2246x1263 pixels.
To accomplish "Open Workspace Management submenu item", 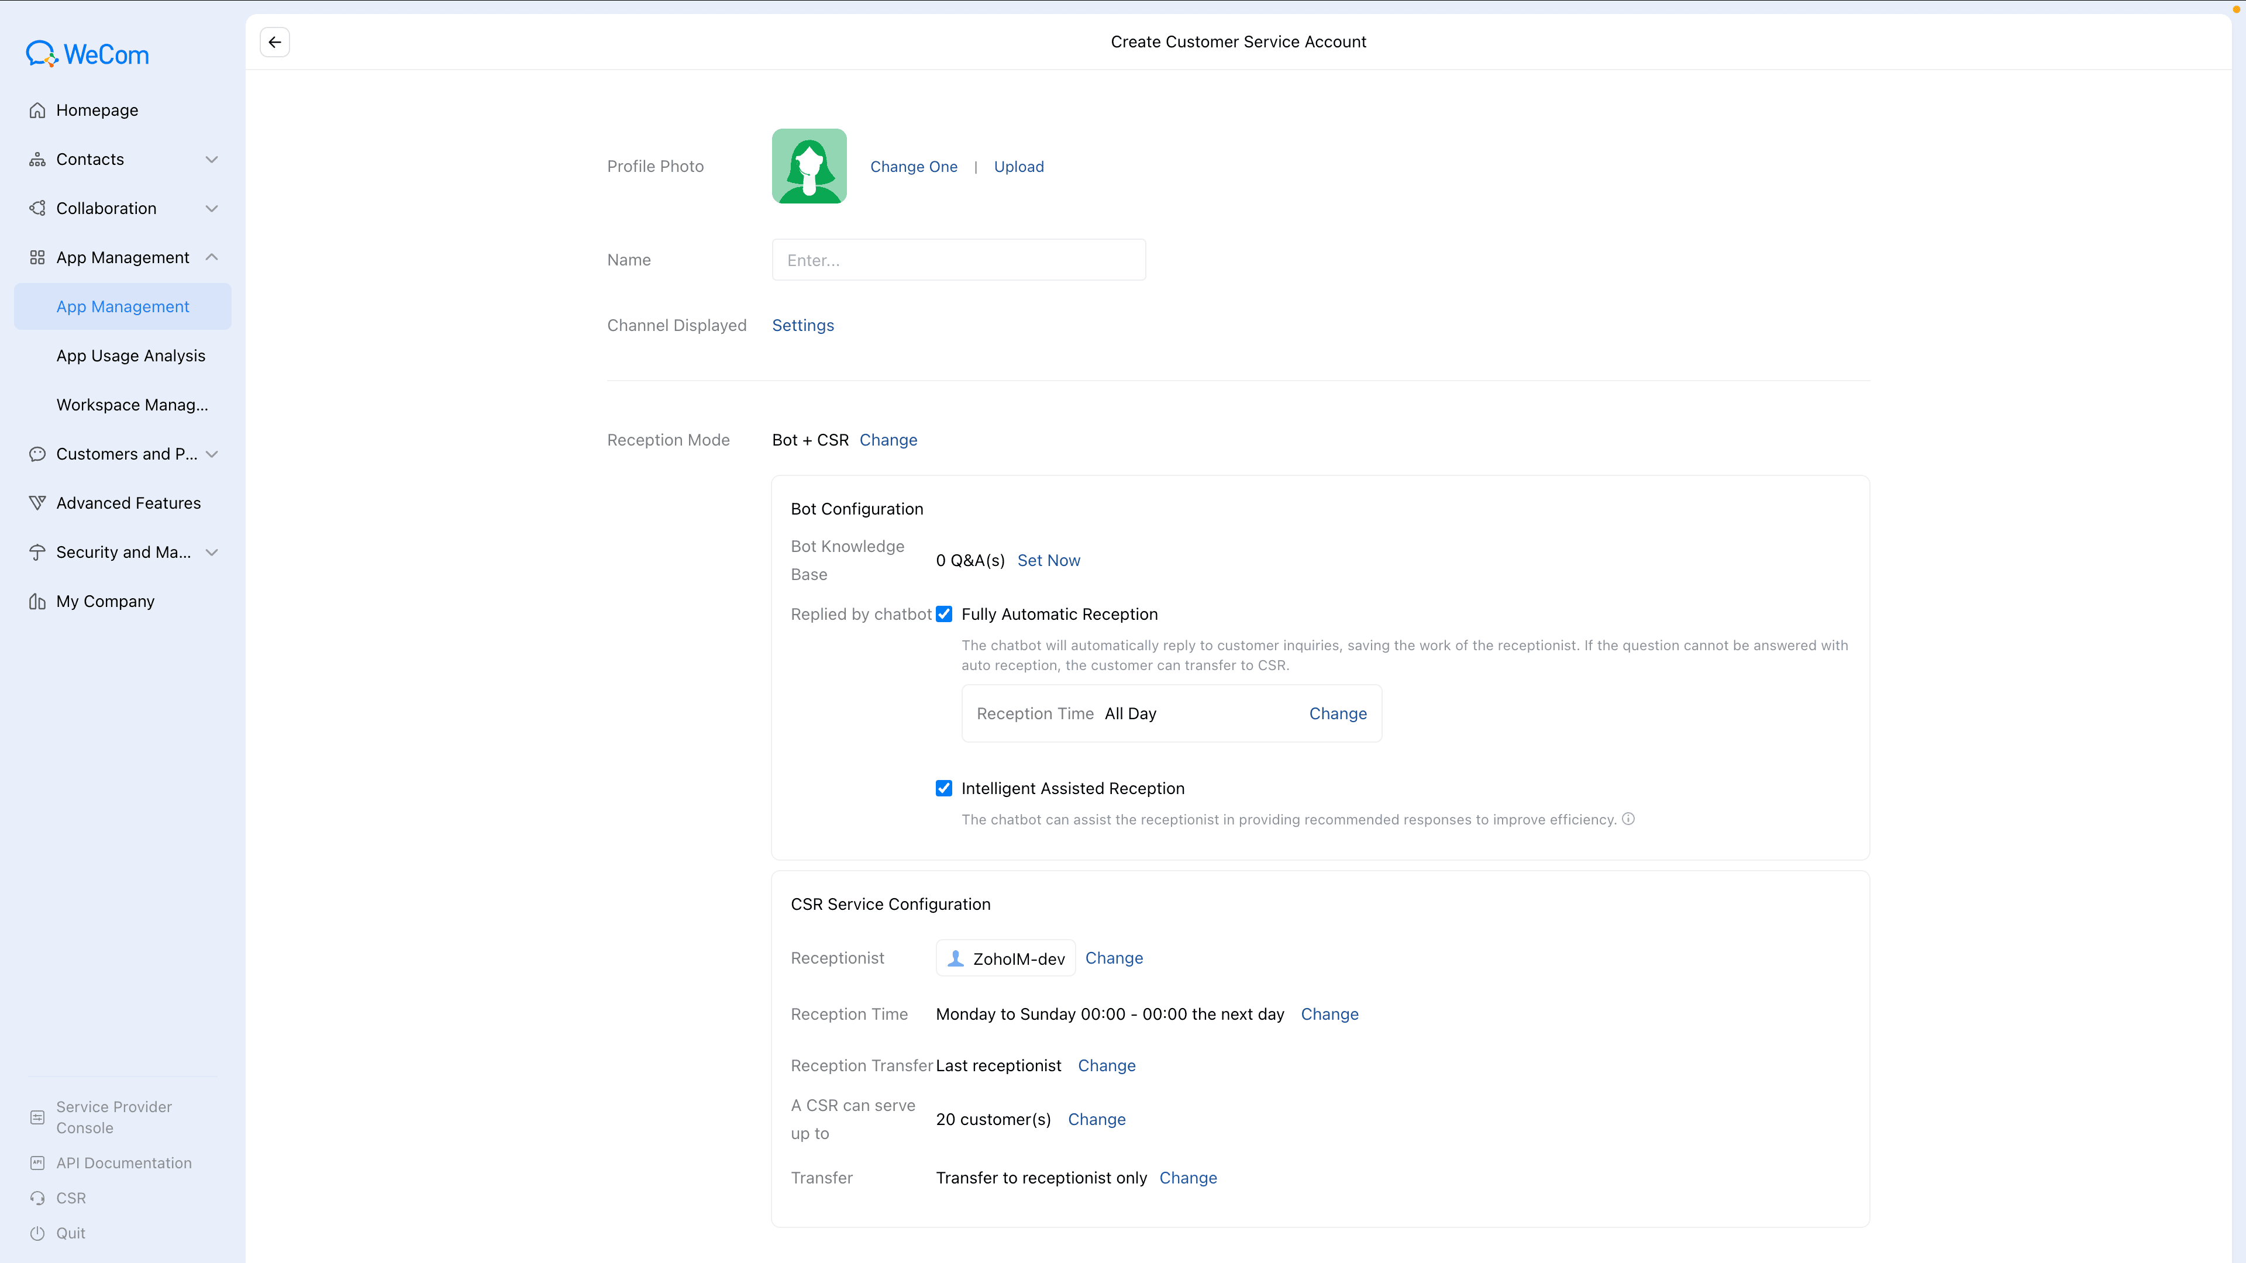I will point(132,405).
